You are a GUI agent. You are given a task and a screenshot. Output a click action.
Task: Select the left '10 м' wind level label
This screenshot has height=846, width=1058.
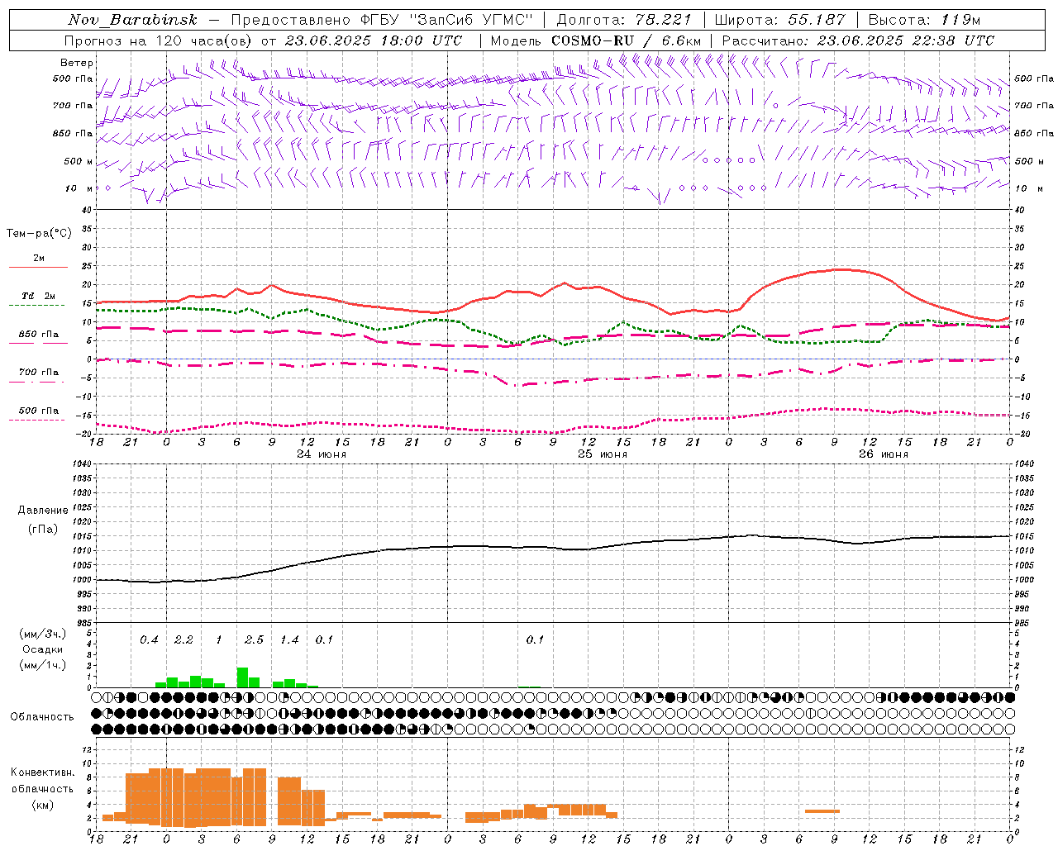(79, 188)
